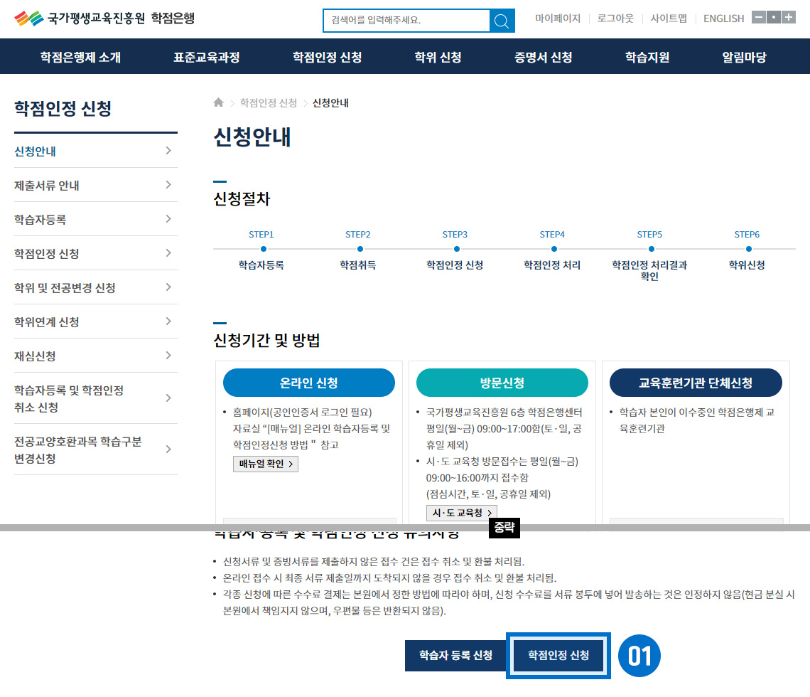Open the 학점은행제 소개 menu
This screenshot has width=810, height=697.
click(80, 58)
